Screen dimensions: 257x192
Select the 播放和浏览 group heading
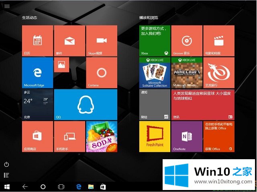point(149,18)
